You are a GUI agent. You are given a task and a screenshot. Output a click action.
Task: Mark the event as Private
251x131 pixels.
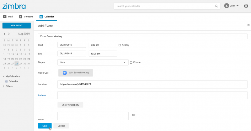pyautogui.click(x=131, y=63)
